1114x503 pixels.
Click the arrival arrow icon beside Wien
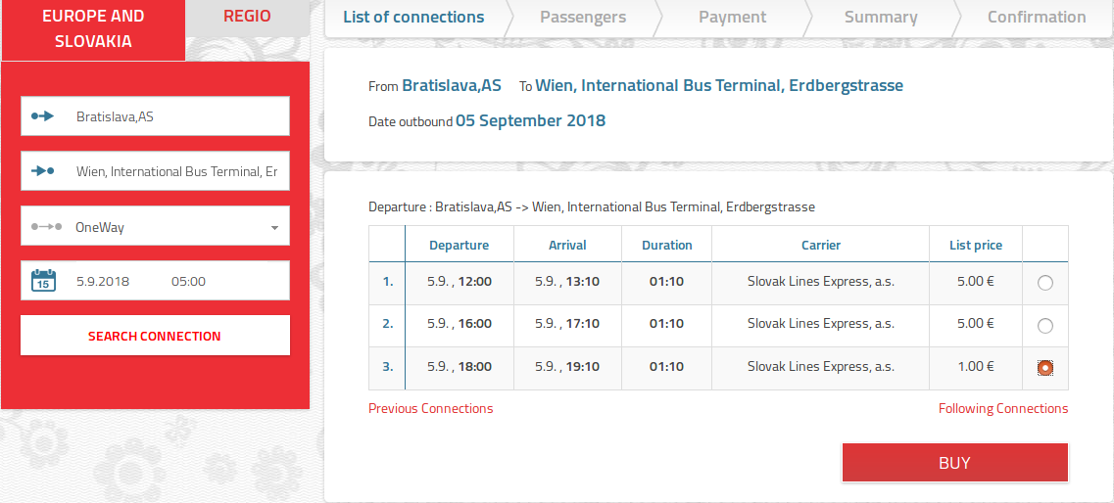pyautogui.click(x=43, y=171)
